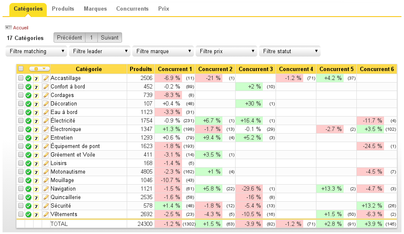Click green check icon for Quincaillerie

pos(28,197)
